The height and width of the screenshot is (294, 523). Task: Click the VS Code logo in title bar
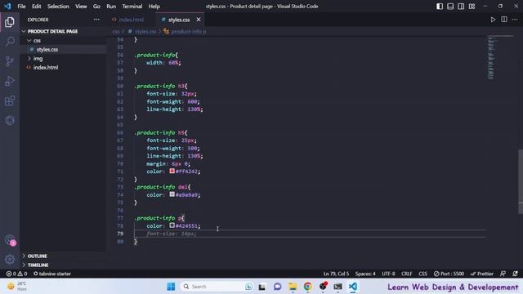[x=7, y=6]
